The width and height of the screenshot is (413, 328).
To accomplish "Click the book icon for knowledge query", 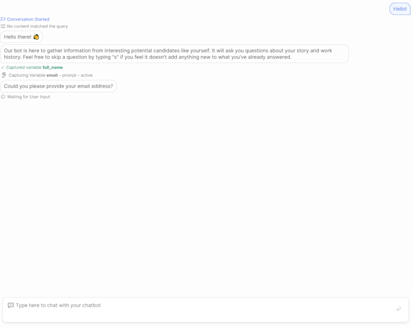I will 3,27.
